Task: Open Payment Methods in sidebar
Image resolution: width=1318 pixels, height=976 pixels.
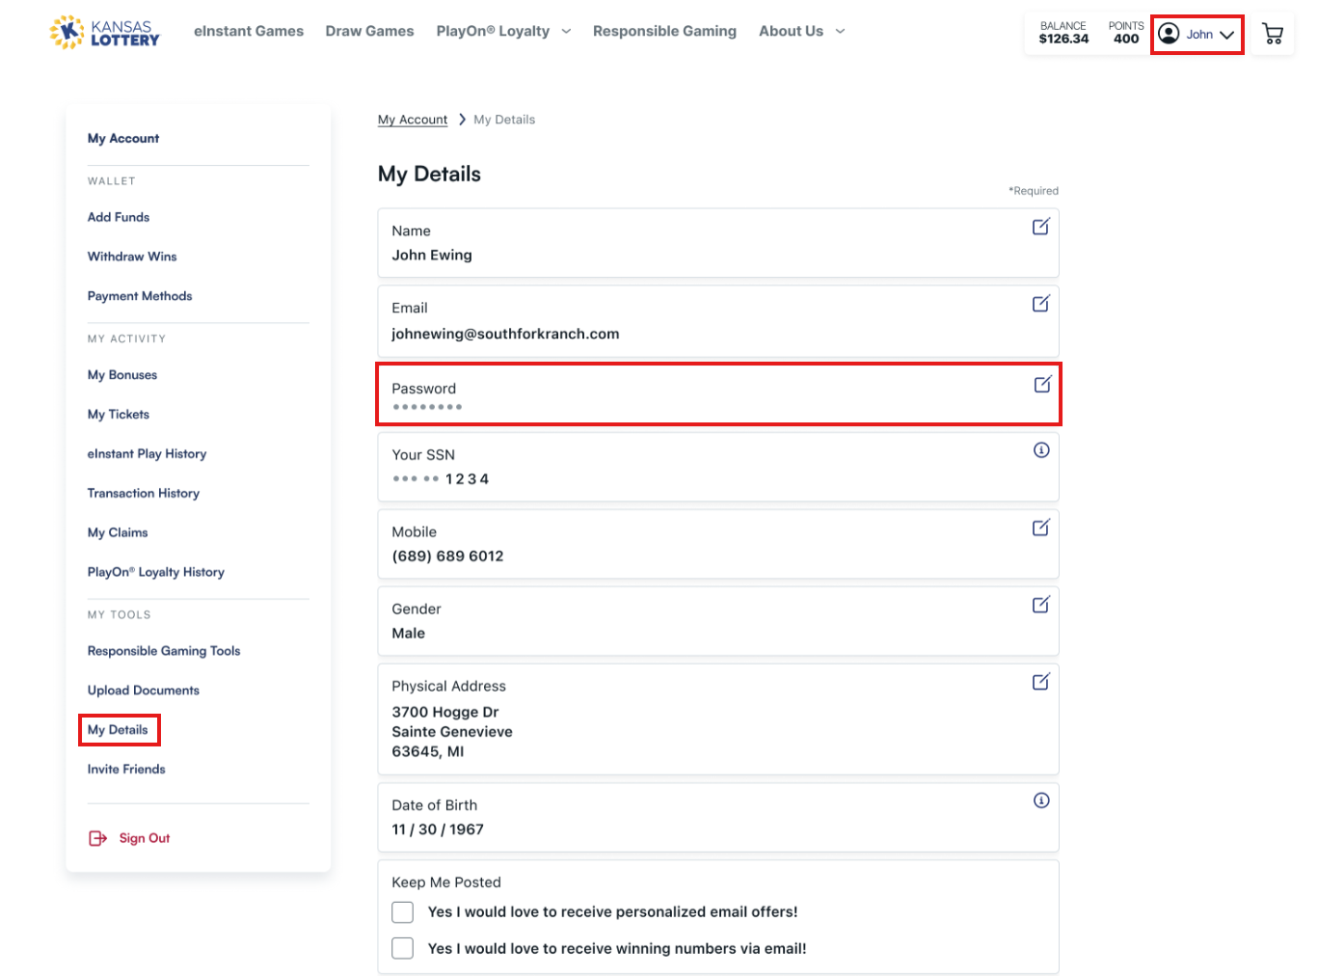Action: click(140, 296)
